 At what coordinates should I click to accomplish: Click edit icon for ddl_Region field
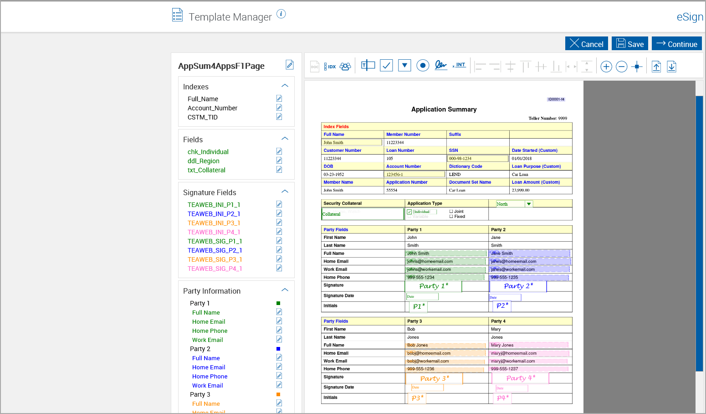(x=279, y=160)
